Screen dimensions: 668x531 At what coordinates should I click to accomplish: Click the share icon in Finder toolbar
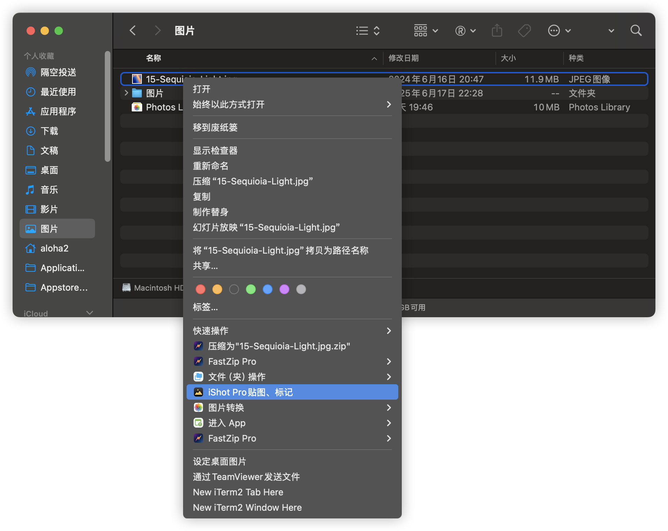tap(497, 31)
